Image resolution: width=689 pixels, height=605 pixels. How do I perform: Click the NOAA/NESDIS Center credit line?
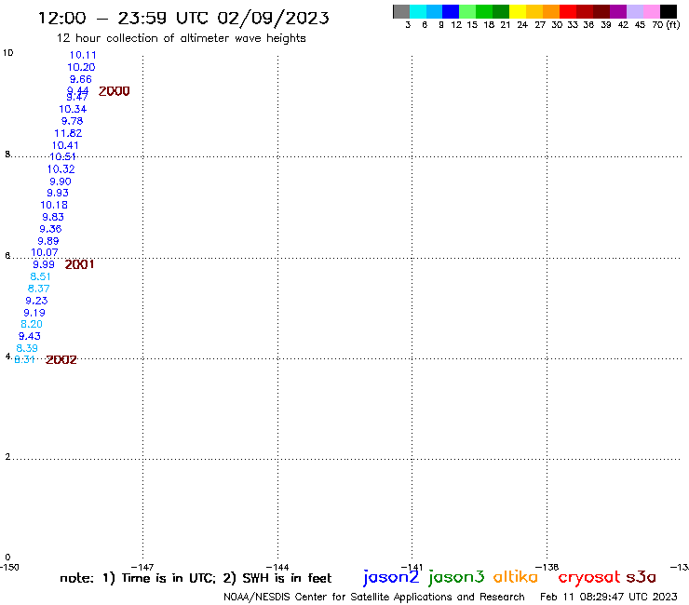[374, 598]
